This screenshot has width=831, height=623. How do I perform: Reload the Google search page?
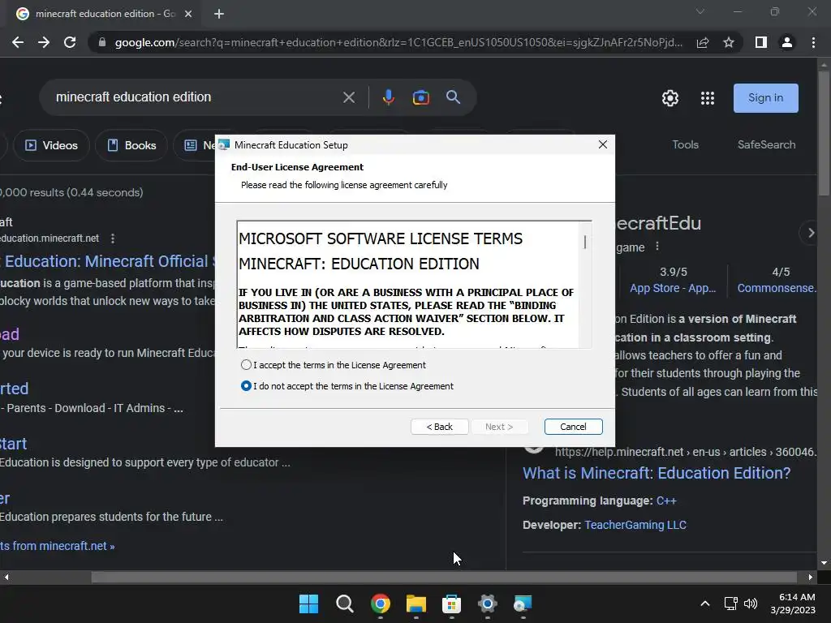[x=70, y=42]
